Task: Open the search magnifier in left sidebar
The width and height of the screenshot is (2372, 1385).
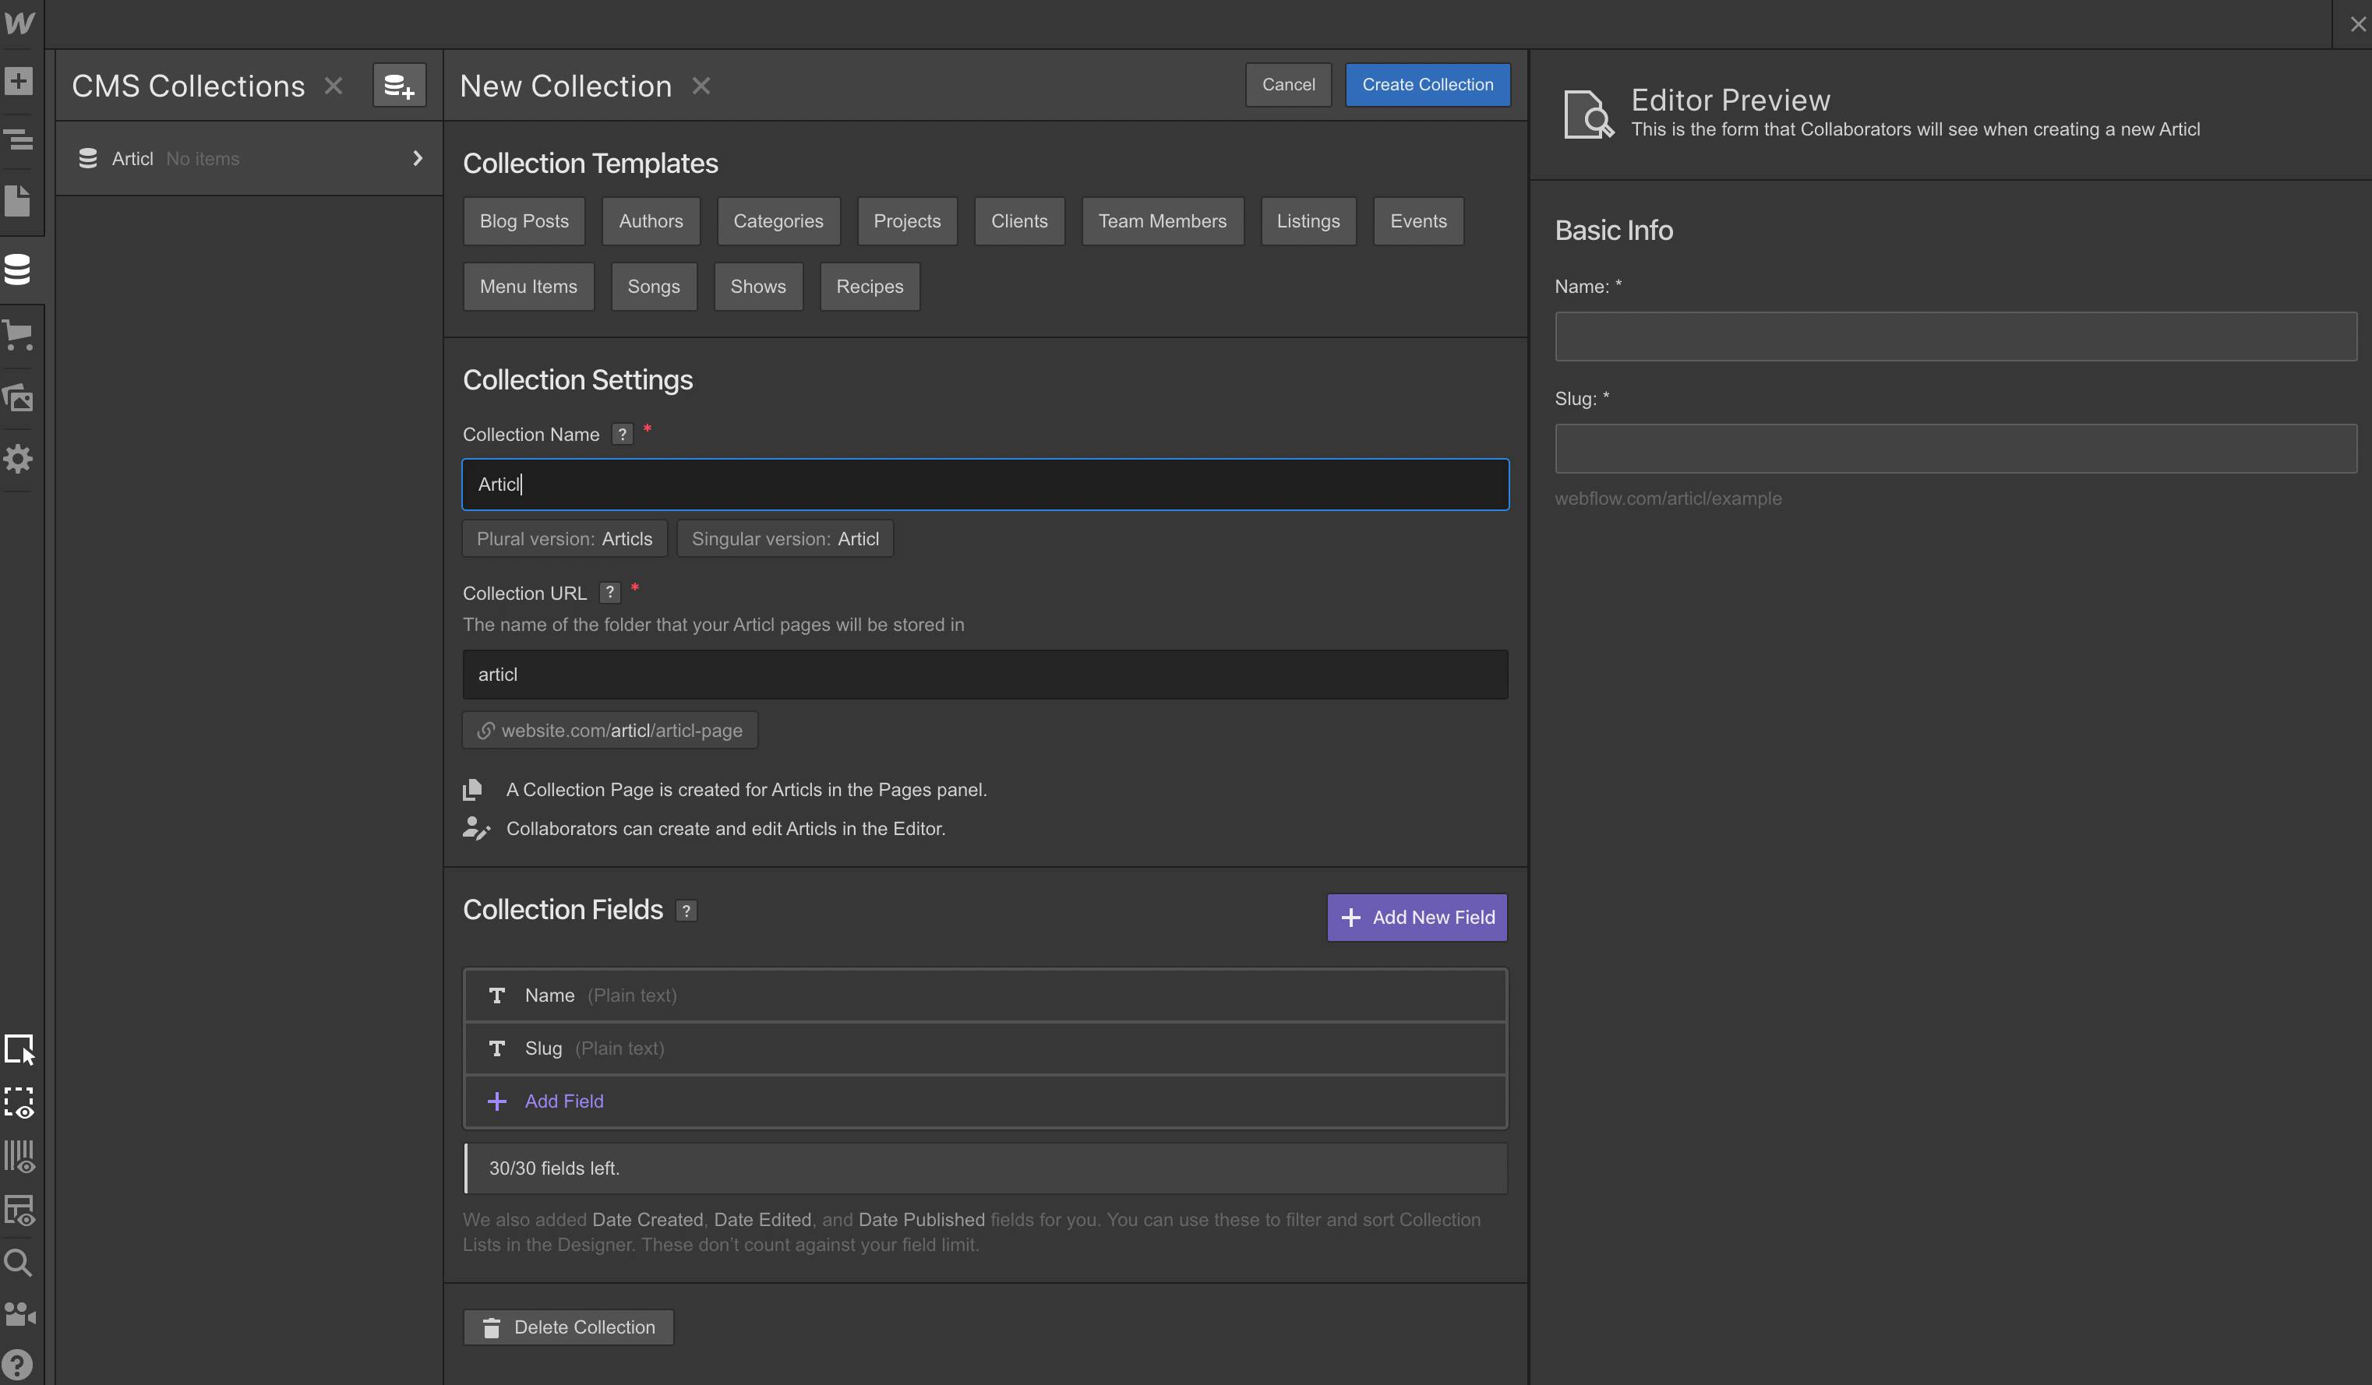Action: 19,1263
